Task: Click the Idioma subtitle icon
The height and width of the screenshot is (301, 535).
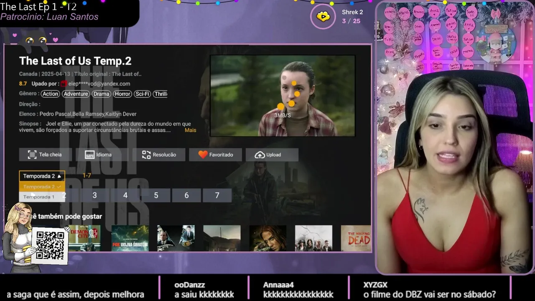Action: tap(89, 155)
